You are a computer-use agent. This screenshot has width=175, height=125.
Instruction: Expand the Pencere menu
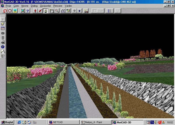pos(58,5)
